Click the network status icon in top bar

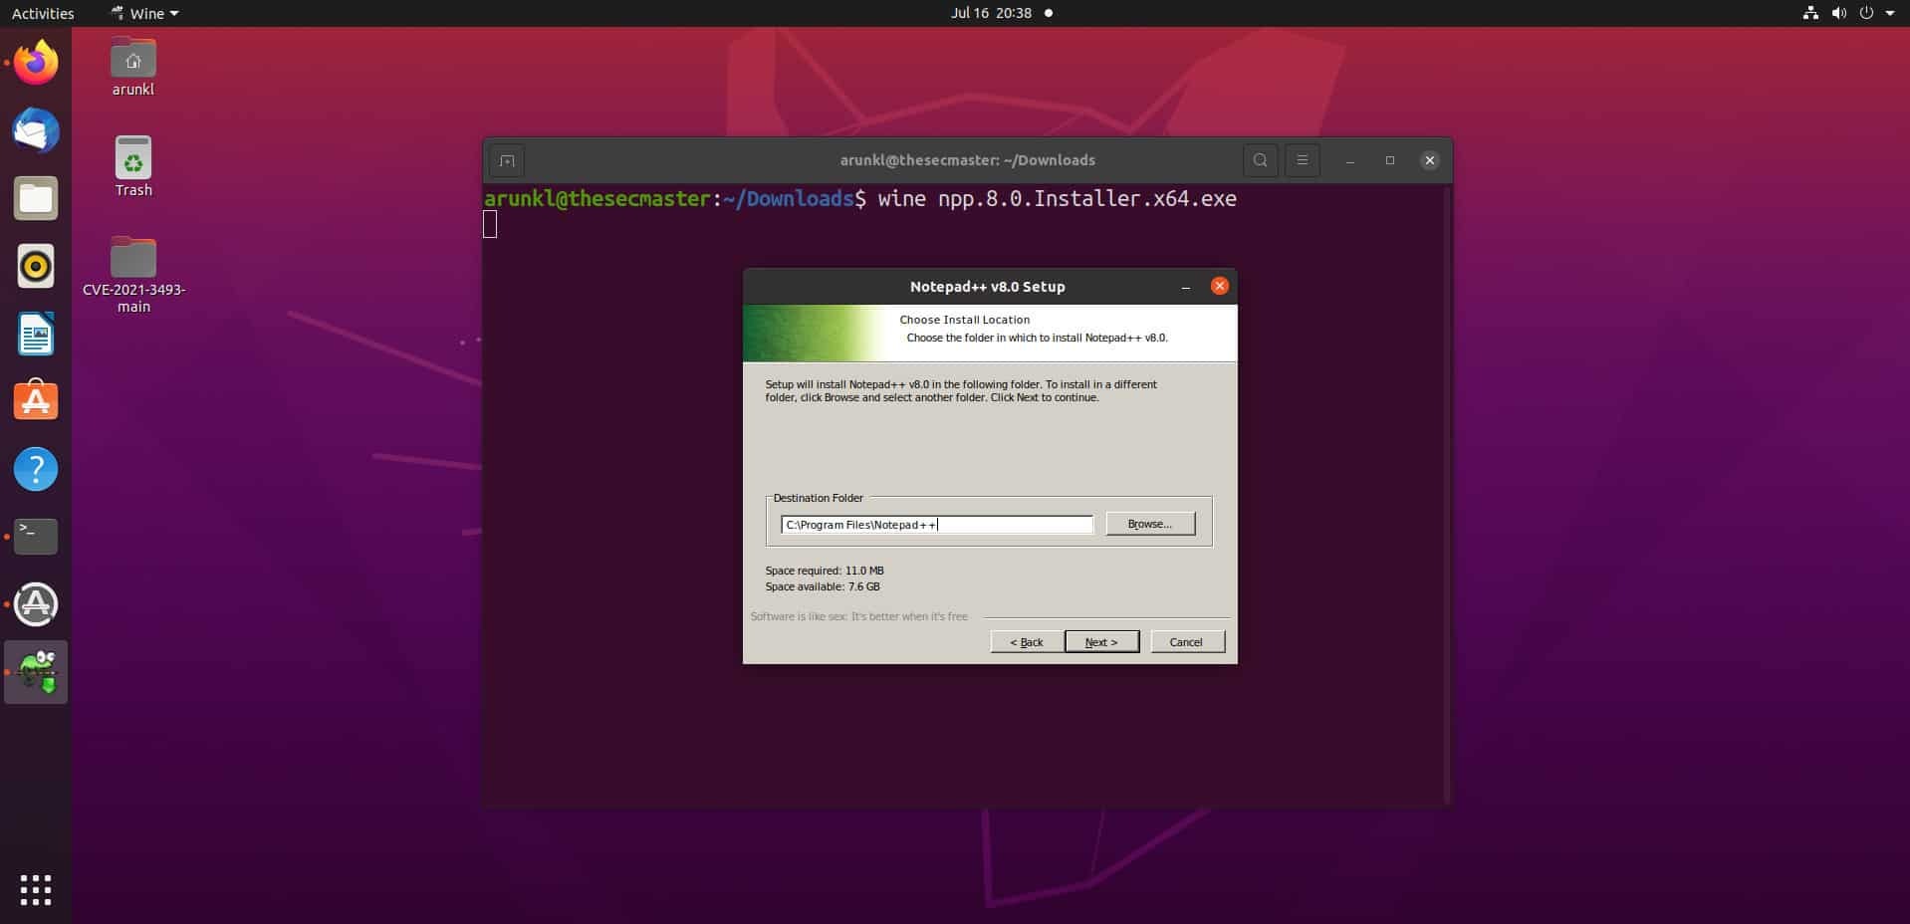pos(1810,13)
